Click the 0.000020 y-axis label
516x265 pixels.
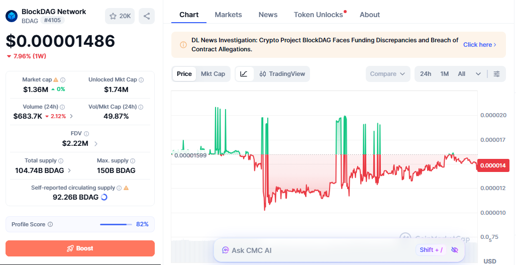point(493,115)
